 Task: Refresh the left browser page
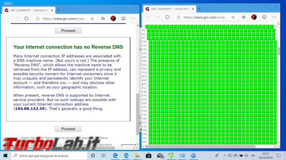pyautogui.click(x=26, y=18)
